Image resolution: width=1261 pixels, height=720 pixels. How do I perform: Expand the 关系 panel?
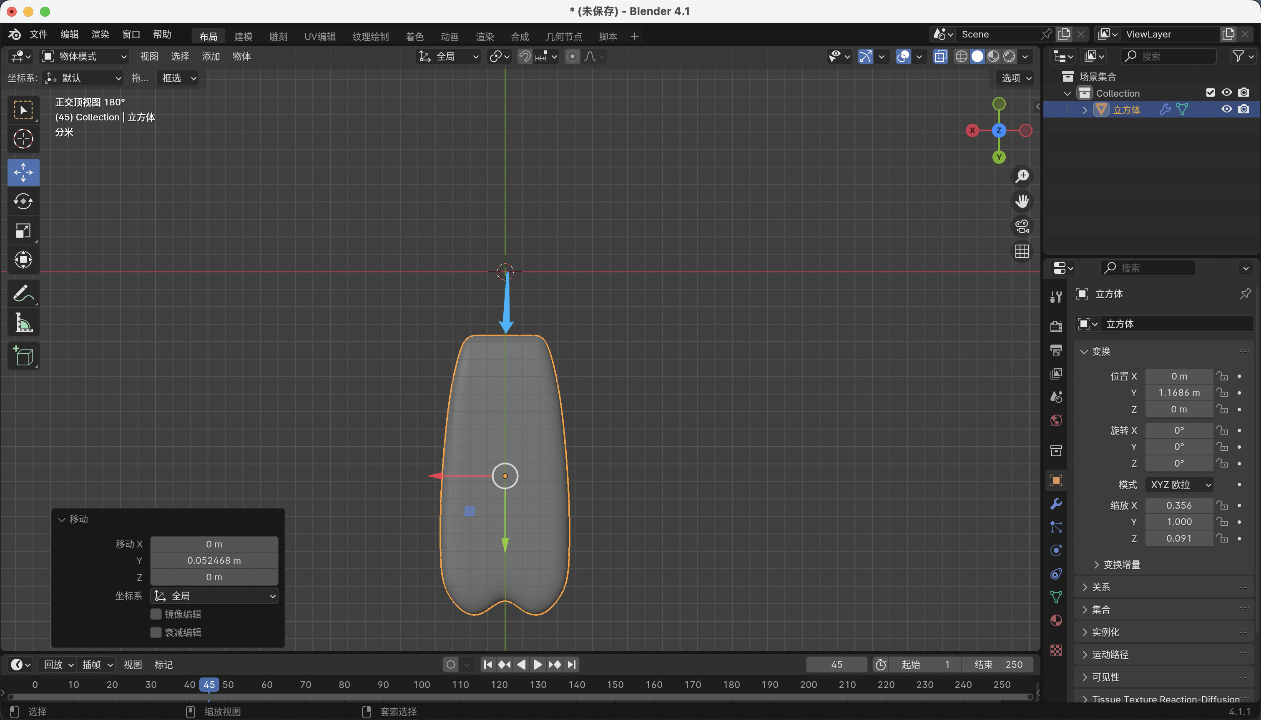click(1100, 587)
